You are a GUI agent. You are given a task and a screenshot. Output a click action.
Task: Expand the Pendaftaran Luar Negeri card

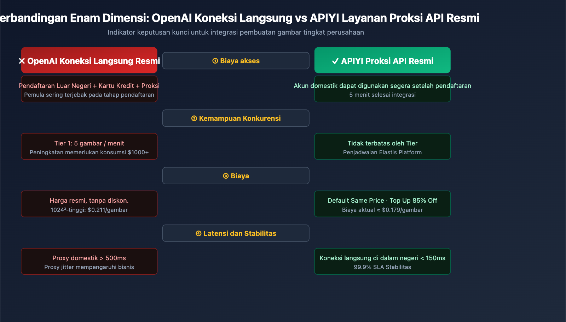tap(89, 89)
